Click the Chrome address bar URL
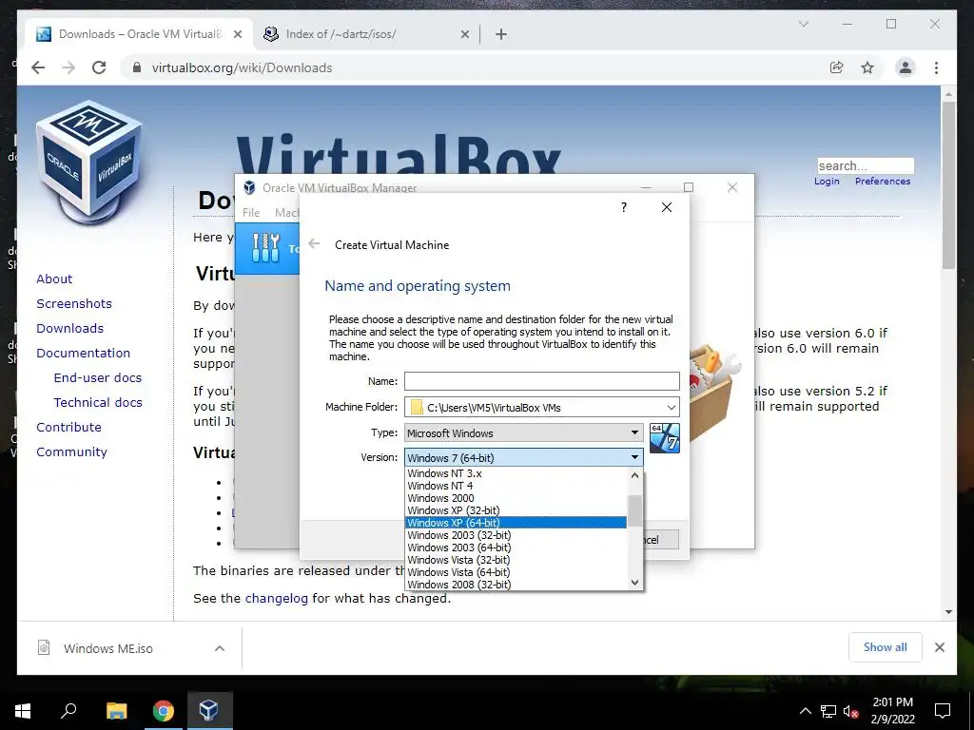974x730 pixels. (242, 67)
